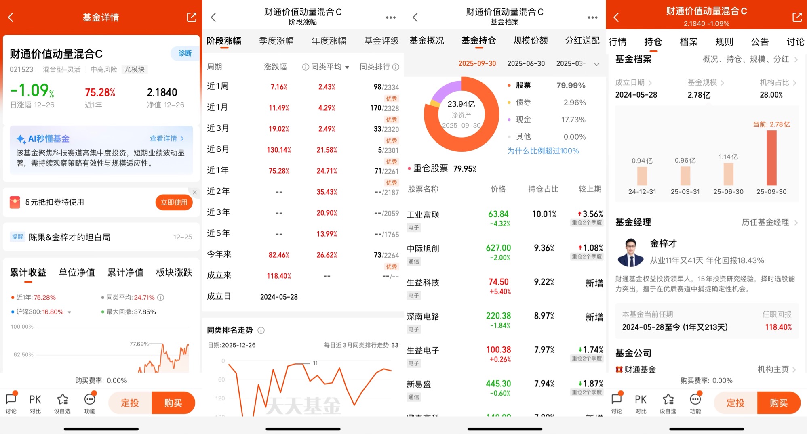Open 工业富联 stock holding row
This screenshot has height=434, width=807.
pos(505,220)
